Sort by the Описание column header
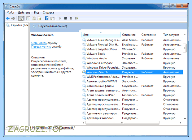Viewport: 192px width, 140px height. [129, 35]
